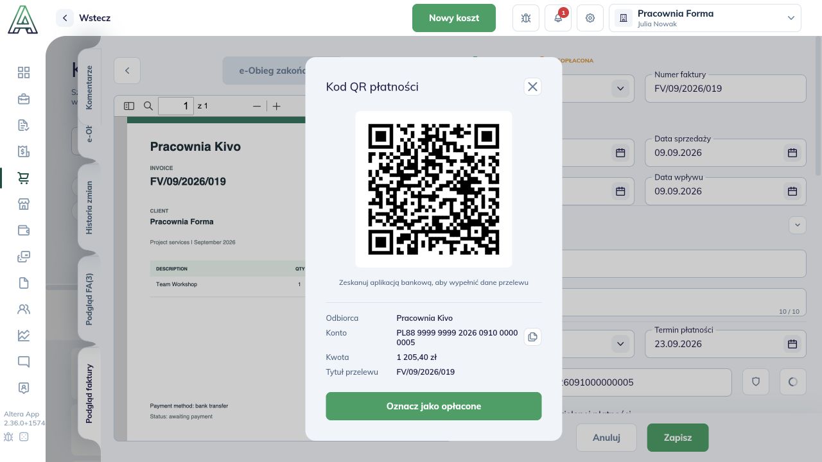Click the Nowy koszt button
The height and width of the screenshot is (462, 822).
tap(454, 18)
